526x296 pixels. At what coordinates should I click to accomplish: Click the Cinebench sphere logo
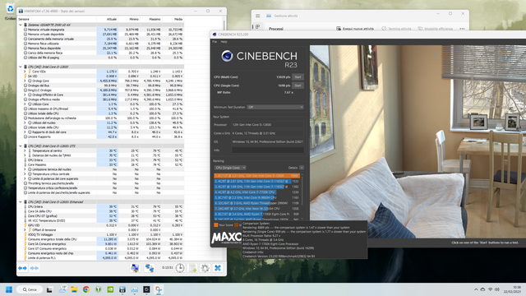point(227,56)
